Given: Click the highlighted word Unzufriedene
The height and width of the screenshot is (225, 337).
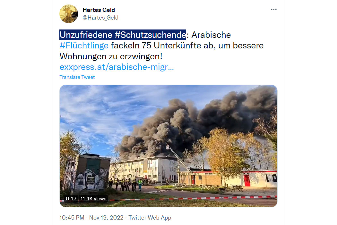Looking at the screenshot, I should tap(86, 35).
